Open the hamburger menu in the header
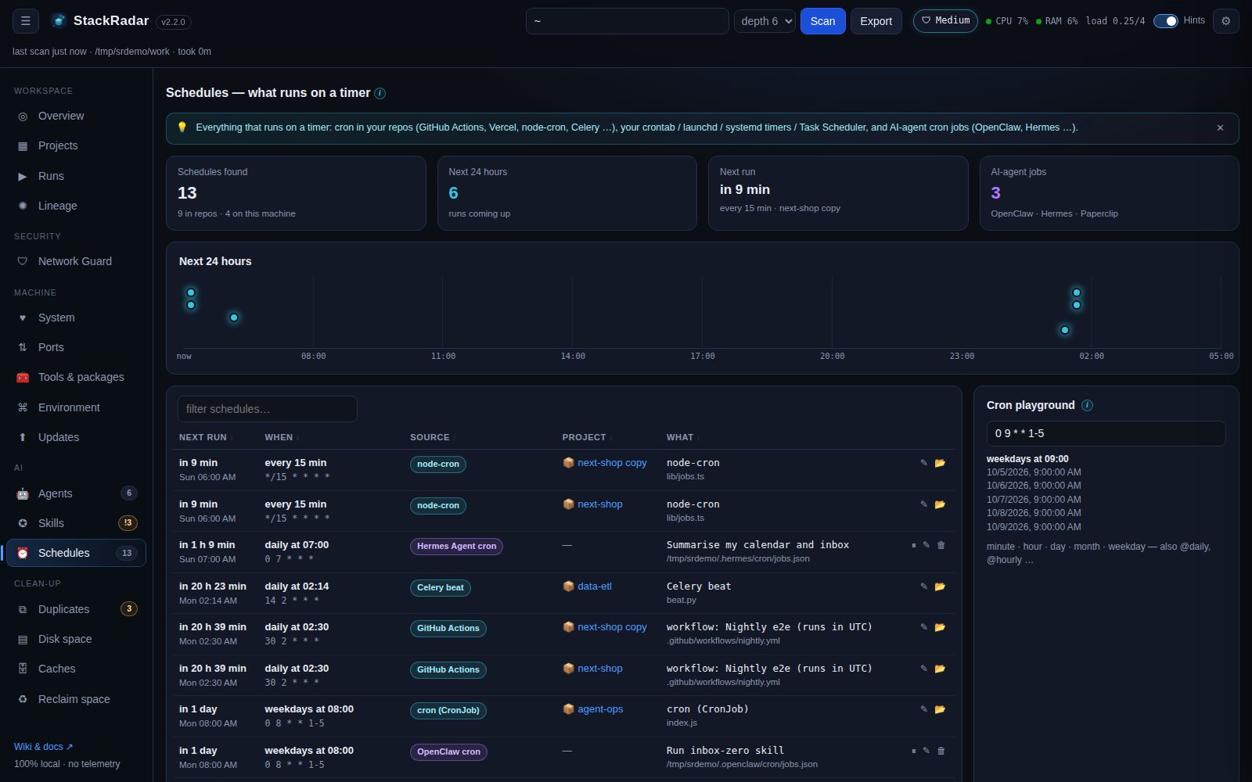The image size is (1252, 782). click(25, 21)
